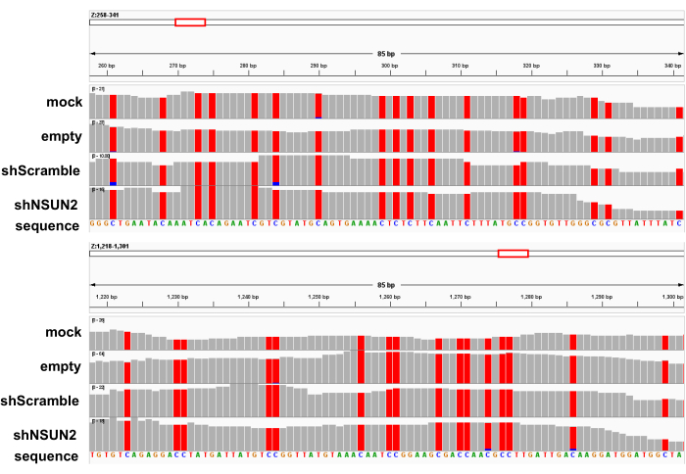Select the mock track label in Z:258-341 panel
686x474 pixels.
coord(65,102)
